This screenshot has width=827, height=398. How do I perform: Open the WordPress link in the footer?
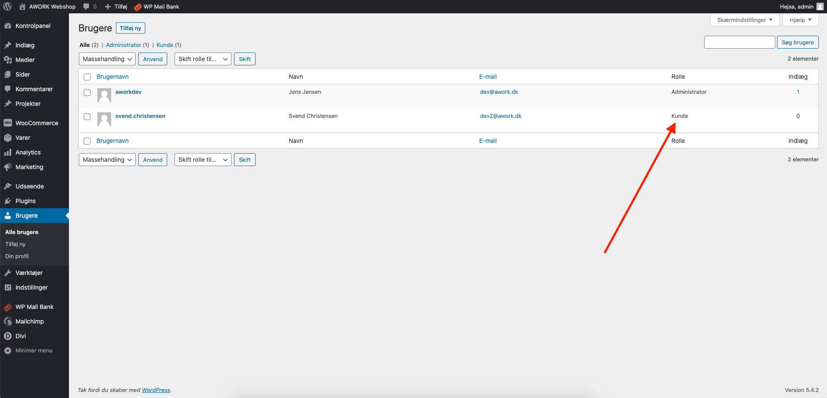(x=156, y=390)
